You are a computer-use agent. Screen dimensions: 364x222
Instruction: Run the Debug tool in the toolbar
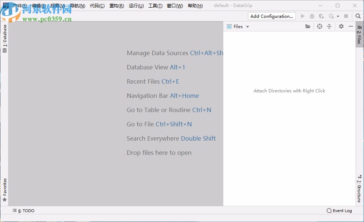click(312, 16)
